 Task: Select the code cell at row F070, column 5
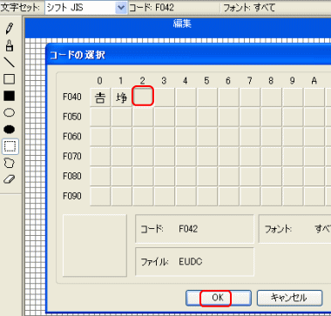207,157
